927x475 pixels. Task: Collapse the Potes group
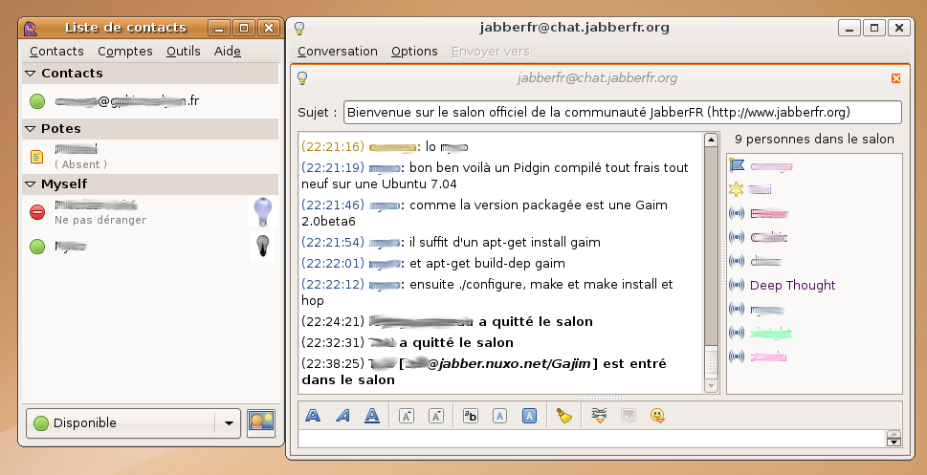(30, 129)
